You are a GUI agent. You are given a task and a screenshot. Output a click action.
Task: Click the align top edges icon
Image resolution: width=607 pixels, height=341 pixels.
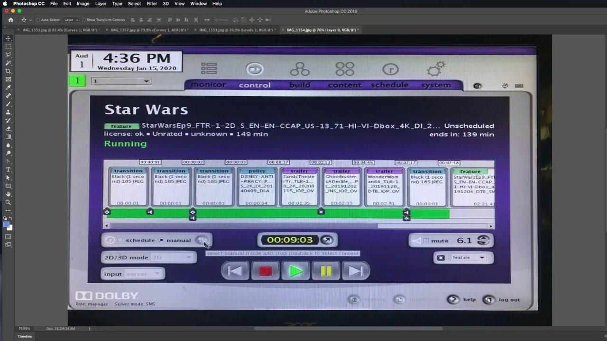(170, 20)
